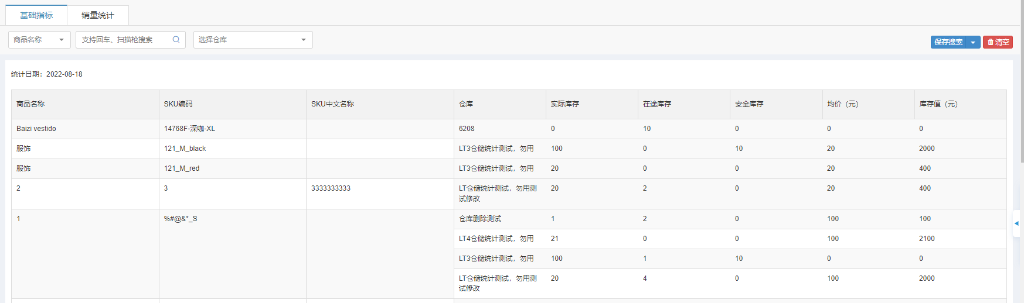Open the 销量统计 tab
The image size is (1024, 303).
coord(98,15)
